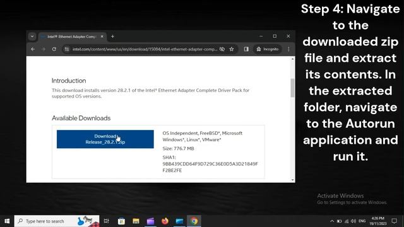Viewport: 404px width, 227px height.
Task: Open File Explorer from the taskbar
Action: [136, 221]
